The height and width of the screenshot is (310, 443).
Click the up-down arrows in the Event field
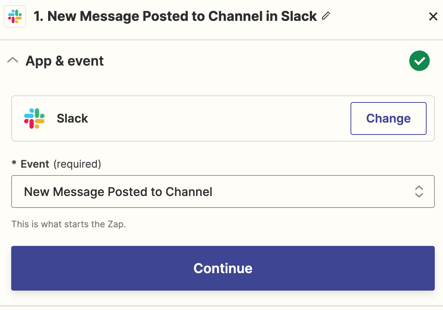(x=419, y=192)
